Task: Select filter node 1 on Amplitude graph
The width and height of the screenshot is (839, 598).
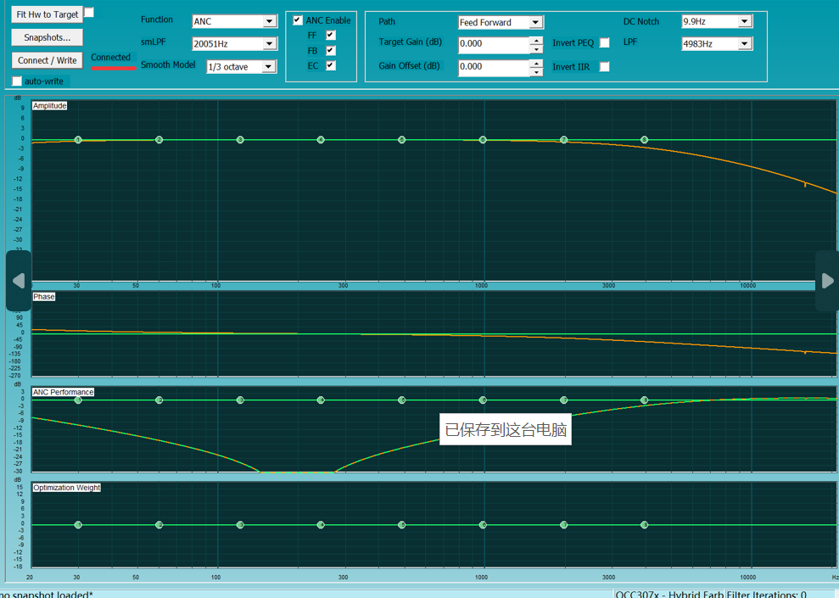Action: pyautogui.click(x=78, y=140)
